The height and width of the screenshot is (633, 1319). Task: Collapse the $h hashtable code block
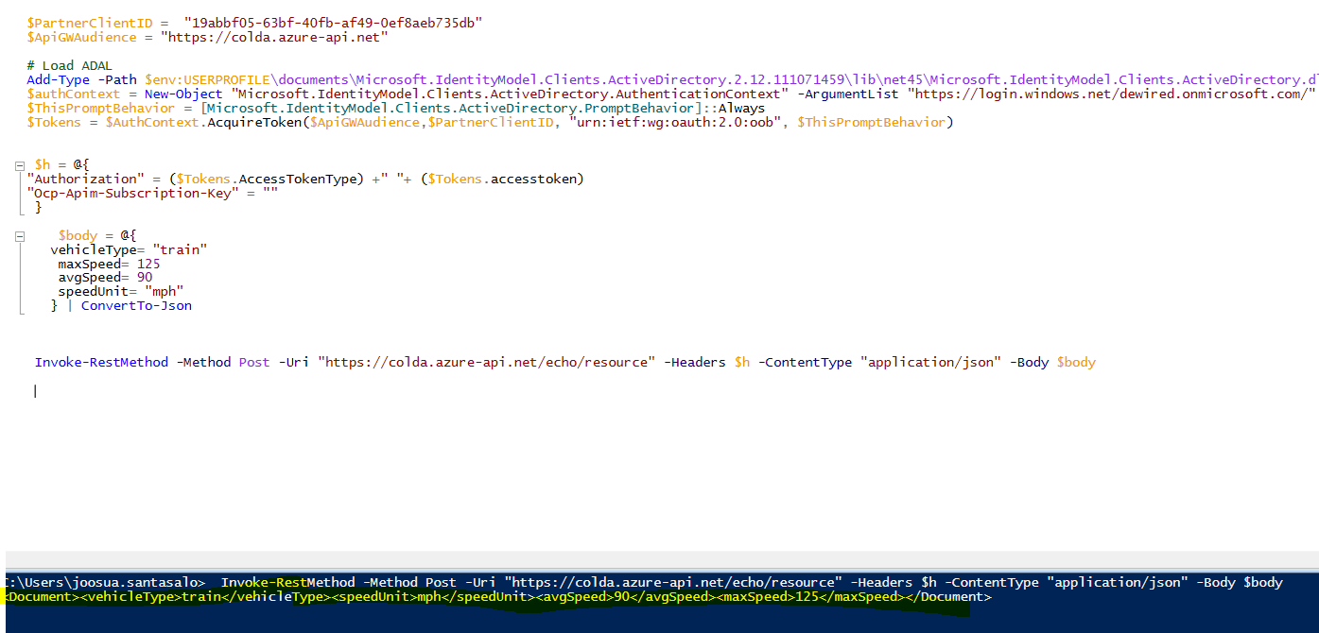[x=20, y=165]
